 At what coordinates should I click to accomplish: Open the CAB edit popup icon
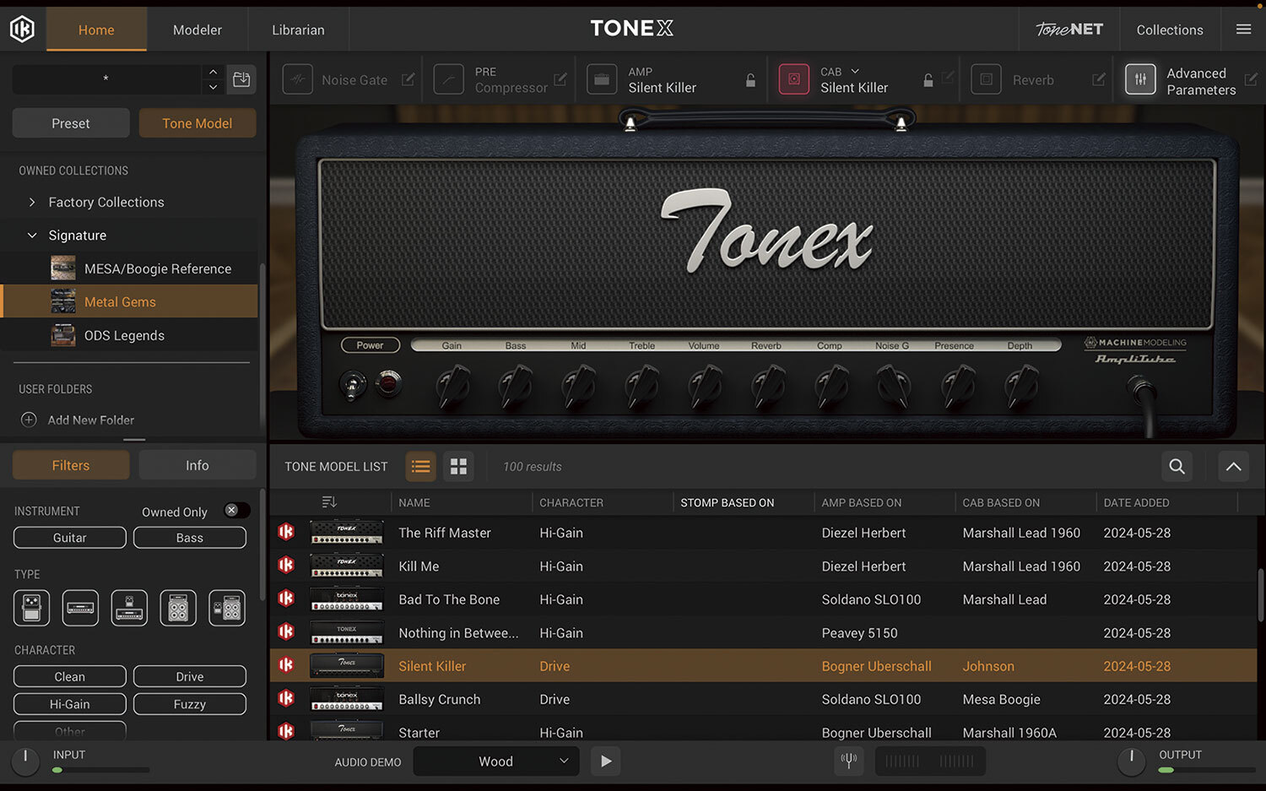point(949,78)
